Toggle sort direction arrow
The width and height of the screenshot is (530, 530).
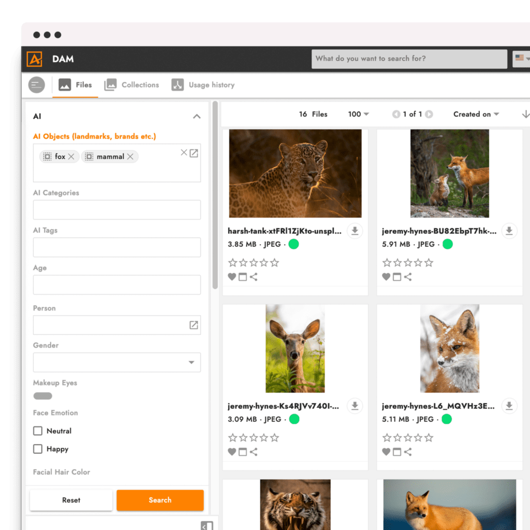click(526, 114)
